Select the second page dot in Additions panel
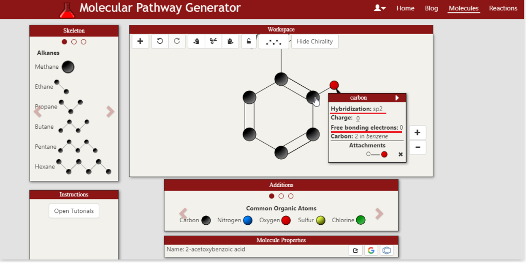This screenshot has height=263, width=526. point(281,196)
